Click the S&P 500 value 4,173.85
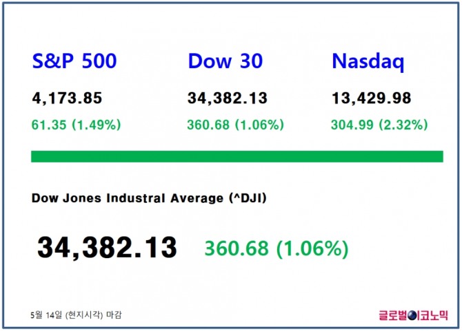 [x=67, y=98]
